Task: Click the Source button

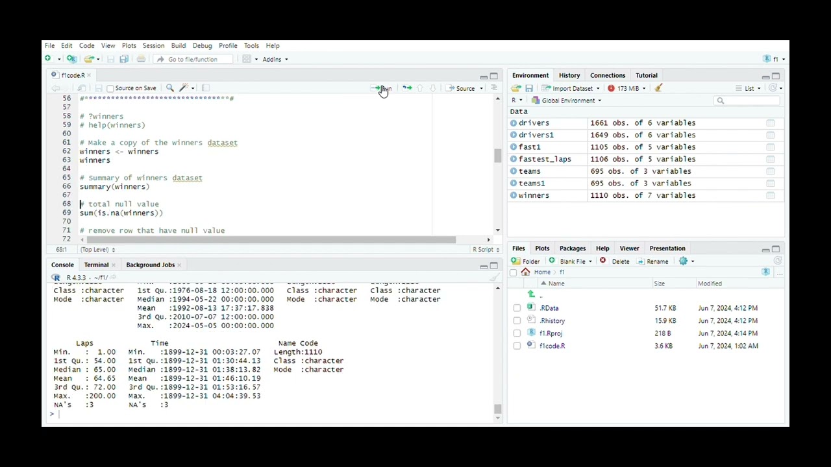Action: [461, 88]
